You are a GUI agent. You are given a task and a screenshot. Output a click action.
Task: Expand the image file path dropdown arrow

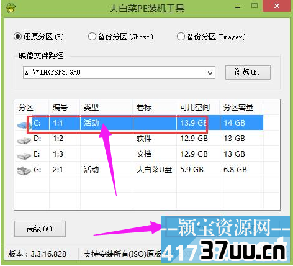(x=210, y=73)
